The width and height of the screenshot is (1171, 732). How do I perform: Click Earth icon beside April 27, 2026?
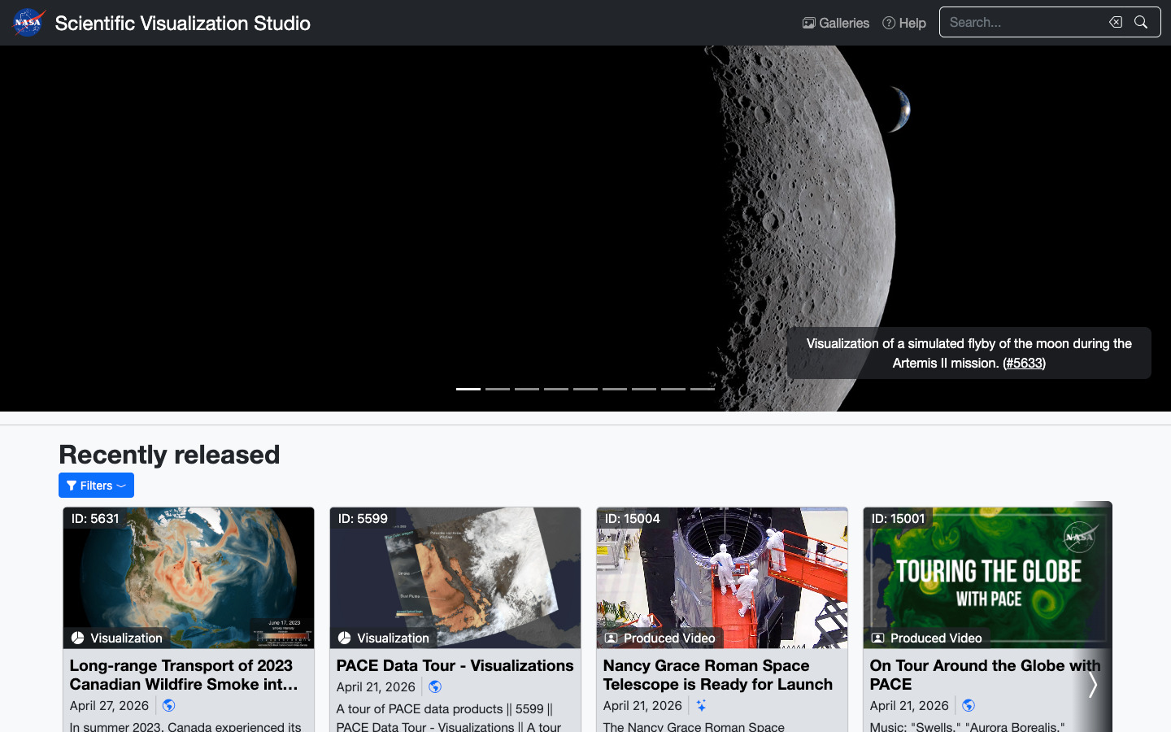pos(168,706)
